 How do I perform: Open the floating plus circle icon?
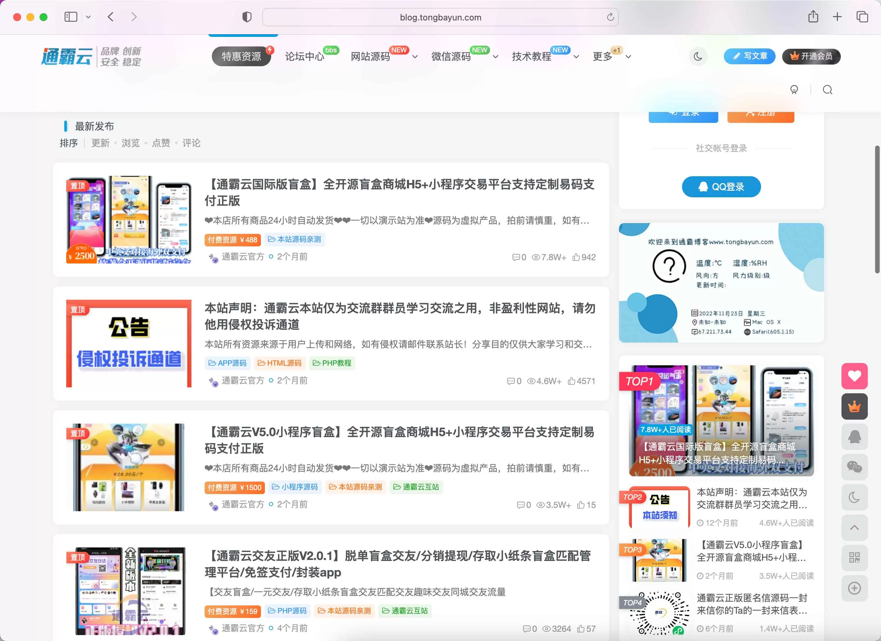pyautogui.click(x=854, y=588)
